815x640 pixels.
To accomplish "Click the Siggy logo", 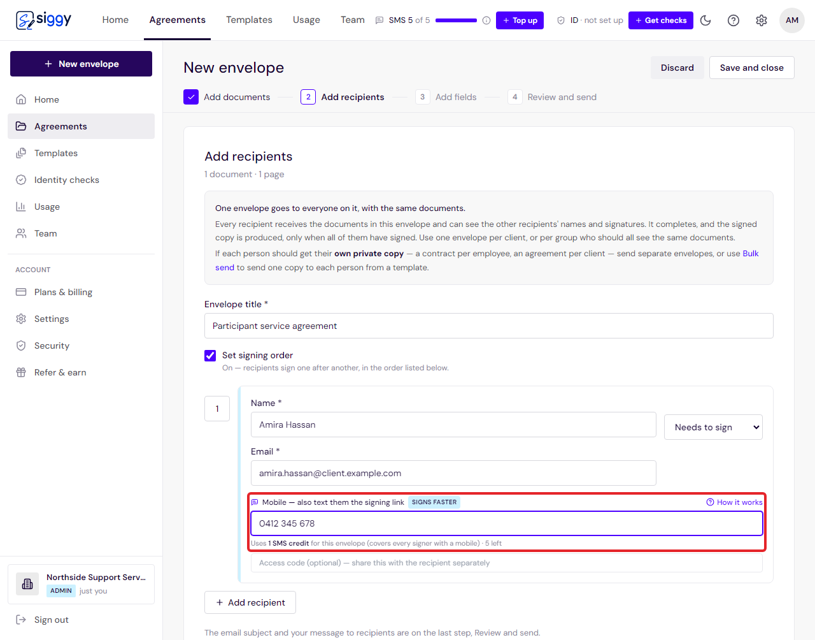I will [43, 20].
